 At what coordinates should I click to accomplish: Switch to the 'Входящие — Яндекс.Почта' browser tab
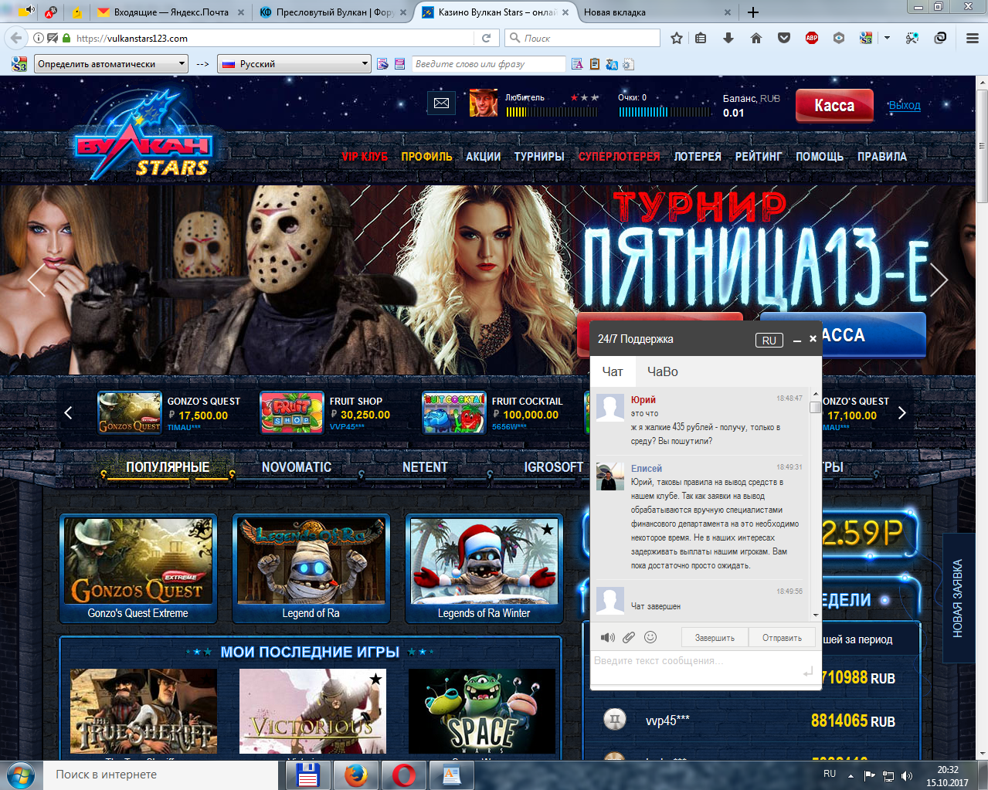point(171,12)
